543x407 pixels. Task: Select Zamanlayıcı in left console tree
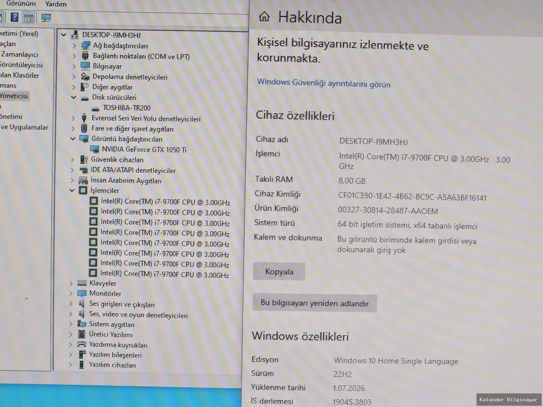click(19, 54)
